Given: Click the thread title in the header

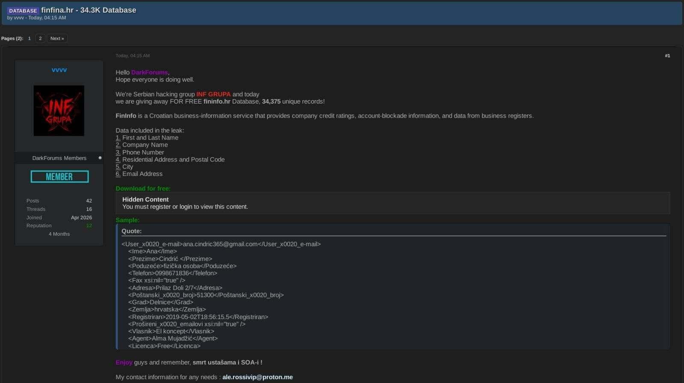Looking at the screenshot, I should tap(88, 10).
